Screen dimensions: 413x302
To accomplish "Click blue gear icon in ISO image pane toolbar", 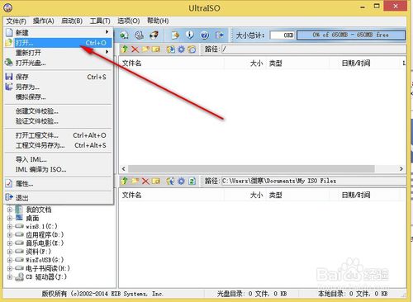I will coord(181,50).
